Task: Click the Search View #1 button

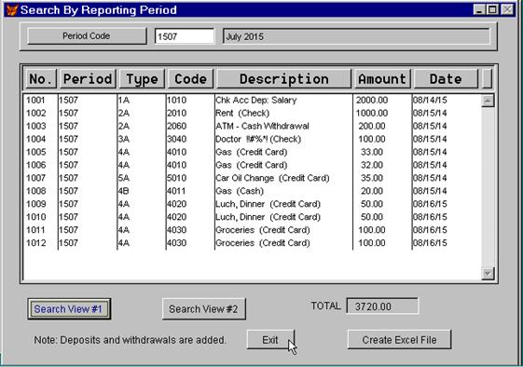Action: coord(69,309)
